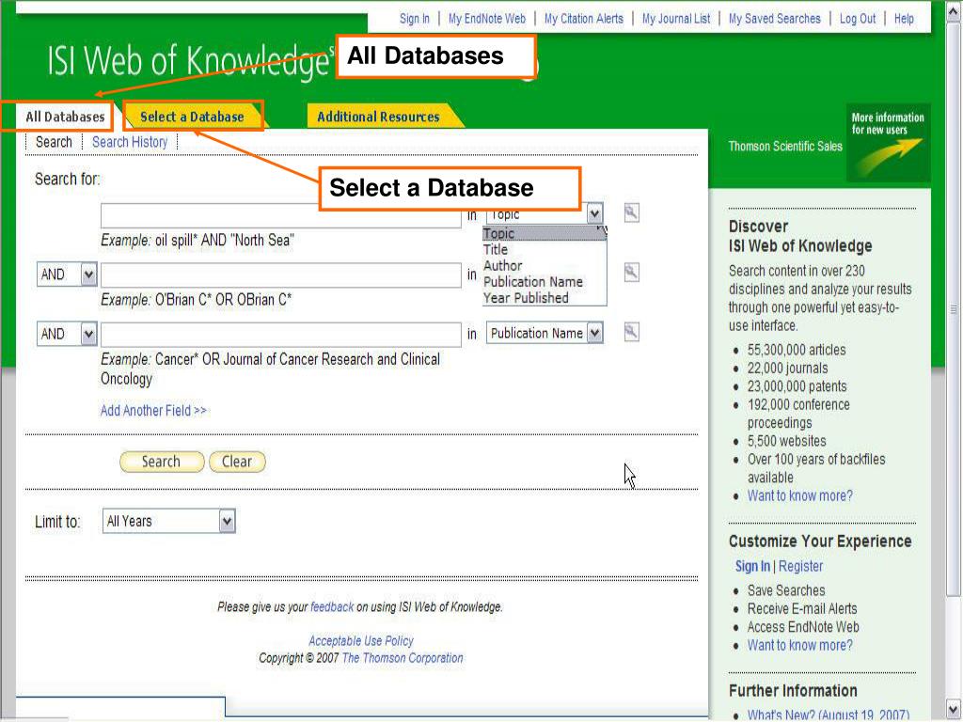Open search aid icon beside Topic dropdown

point(631,213)
